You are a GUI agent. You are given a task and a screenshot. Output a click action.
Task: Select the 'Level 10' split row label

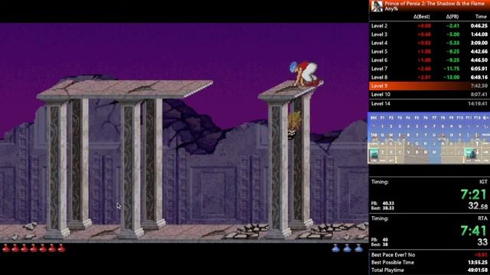tap(381, 95)
